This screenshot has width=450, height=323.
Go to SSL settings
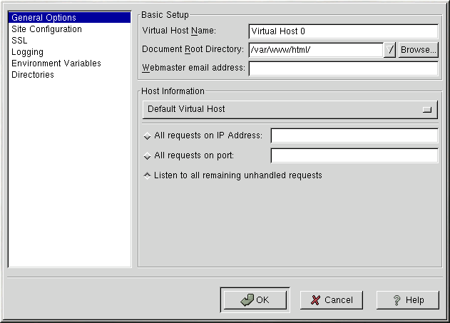[19, 41]
